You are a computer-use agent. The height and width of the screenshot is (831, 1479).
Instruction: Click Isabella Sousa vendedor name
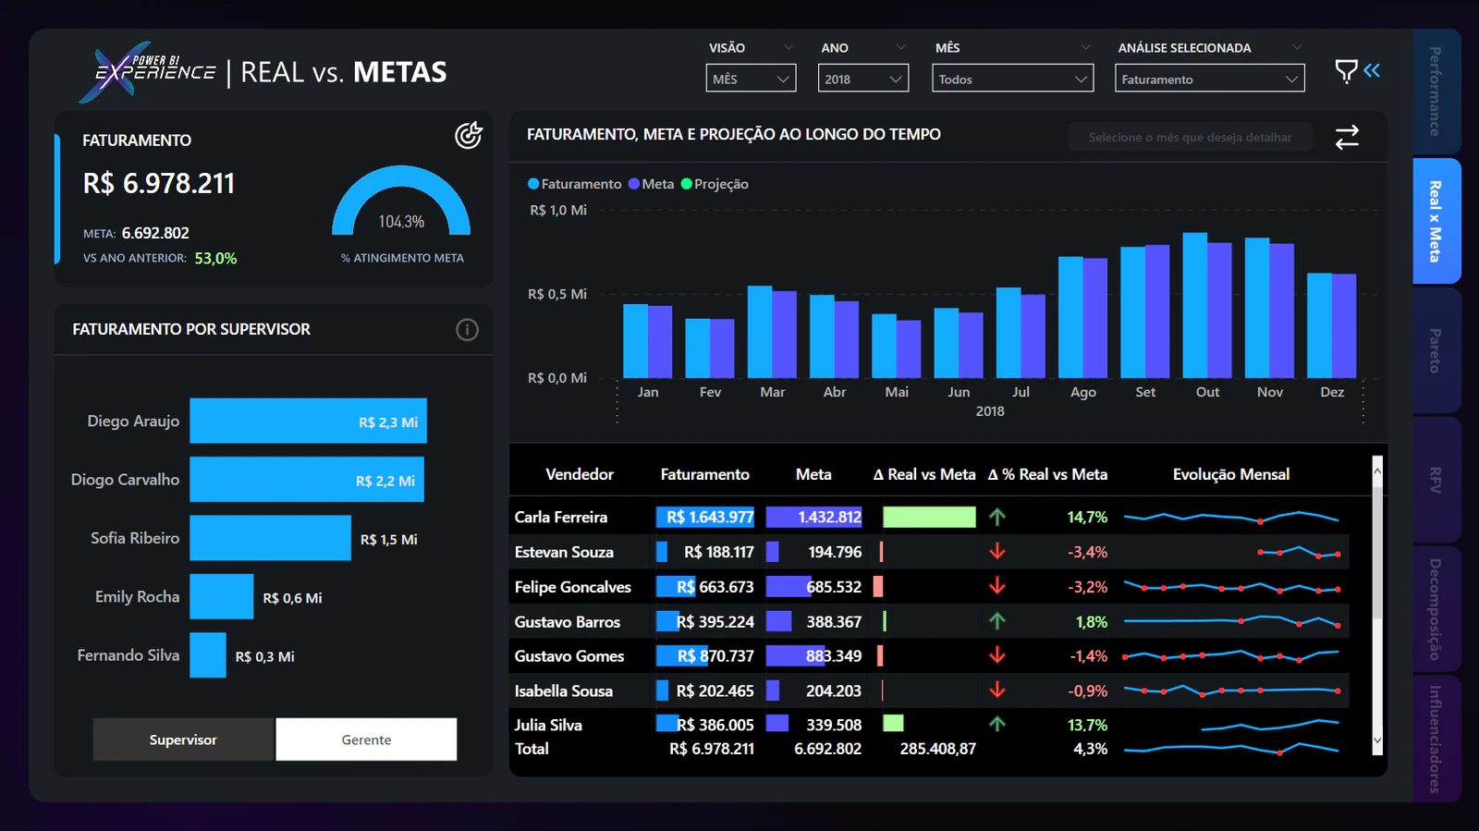pos(564,690)
